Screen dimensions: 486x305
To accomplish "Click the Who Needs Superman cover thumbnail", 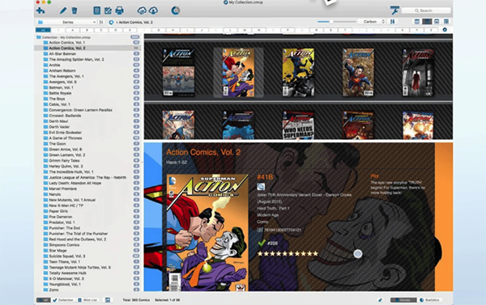I will [298, 125].
